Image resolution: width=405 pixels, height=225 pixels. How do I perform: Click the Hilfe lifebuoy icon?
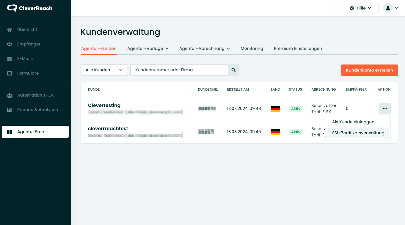[352, 8]
